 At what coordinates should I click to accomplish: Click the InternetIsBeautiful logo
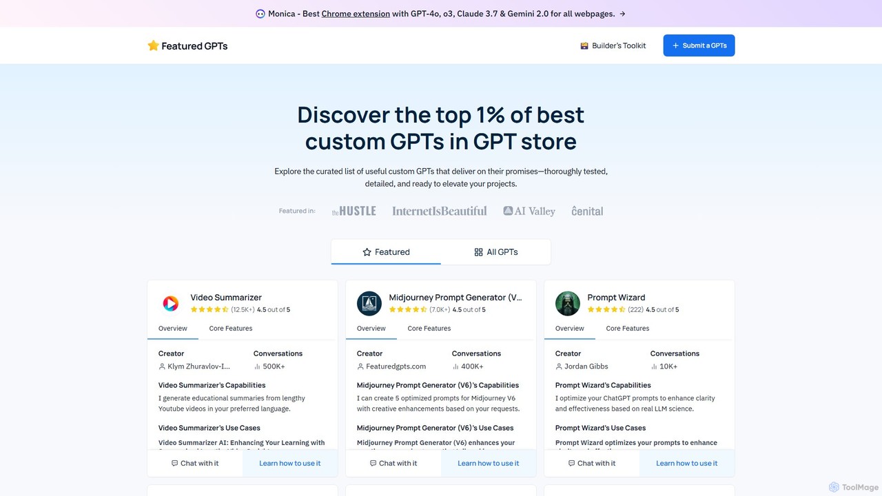(x=440, y=211)
